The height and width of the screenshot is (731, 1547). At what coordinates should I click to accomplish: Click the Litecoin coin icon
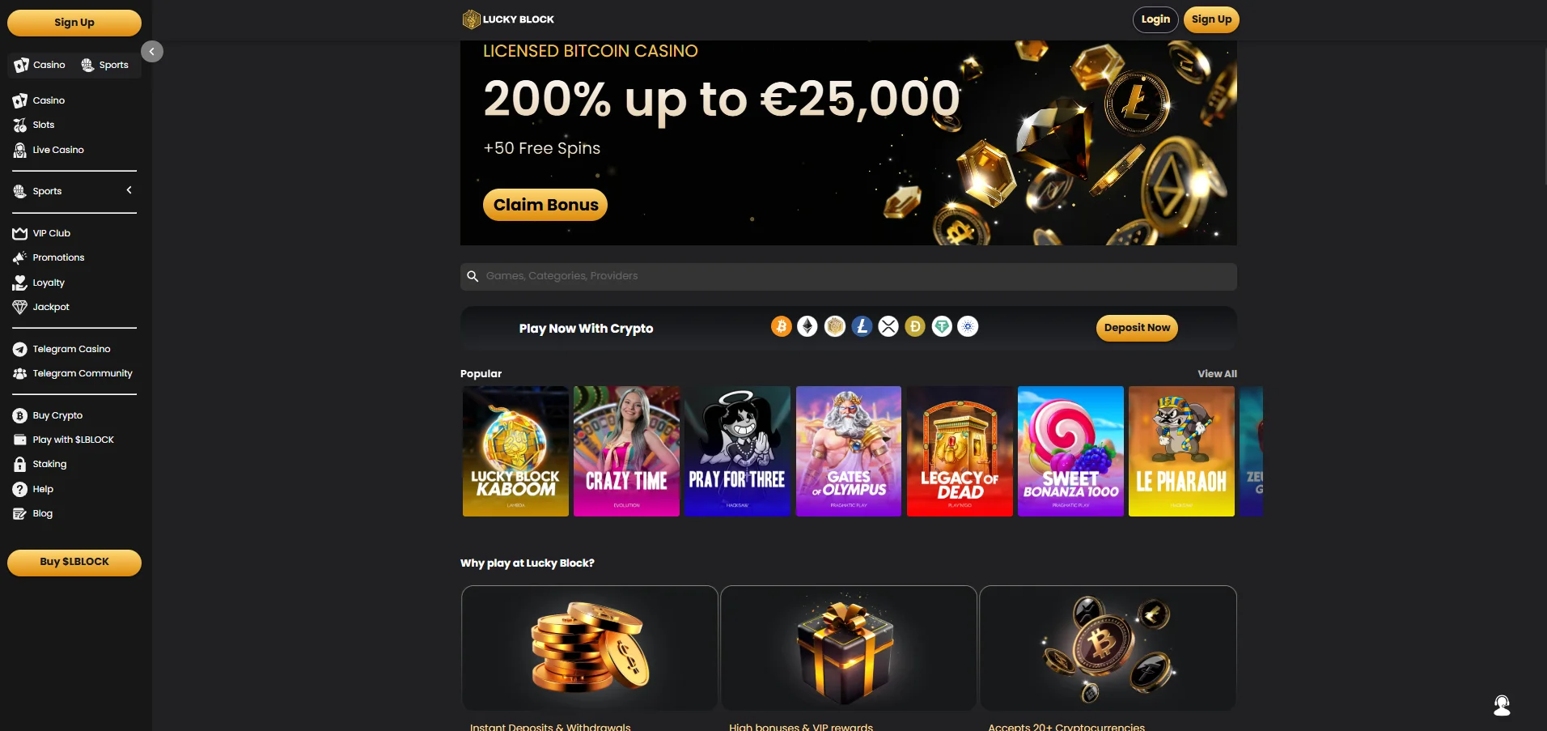click(x=862, y=326)
